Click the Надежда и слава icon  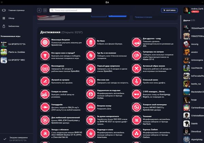coord(91,133)
